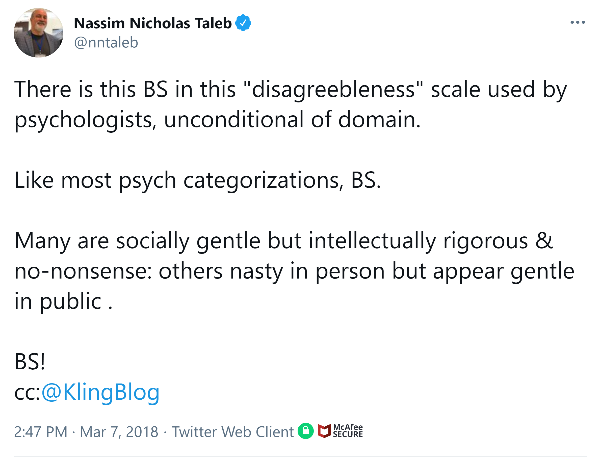
Task: Click the quoted word "disagreebleness" in the tweet
Action: coord(333,90)
